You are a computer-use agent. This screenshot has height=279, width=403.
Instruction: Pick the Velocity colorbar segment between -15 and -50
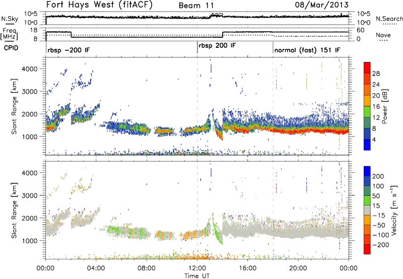(x=367, y=220)
